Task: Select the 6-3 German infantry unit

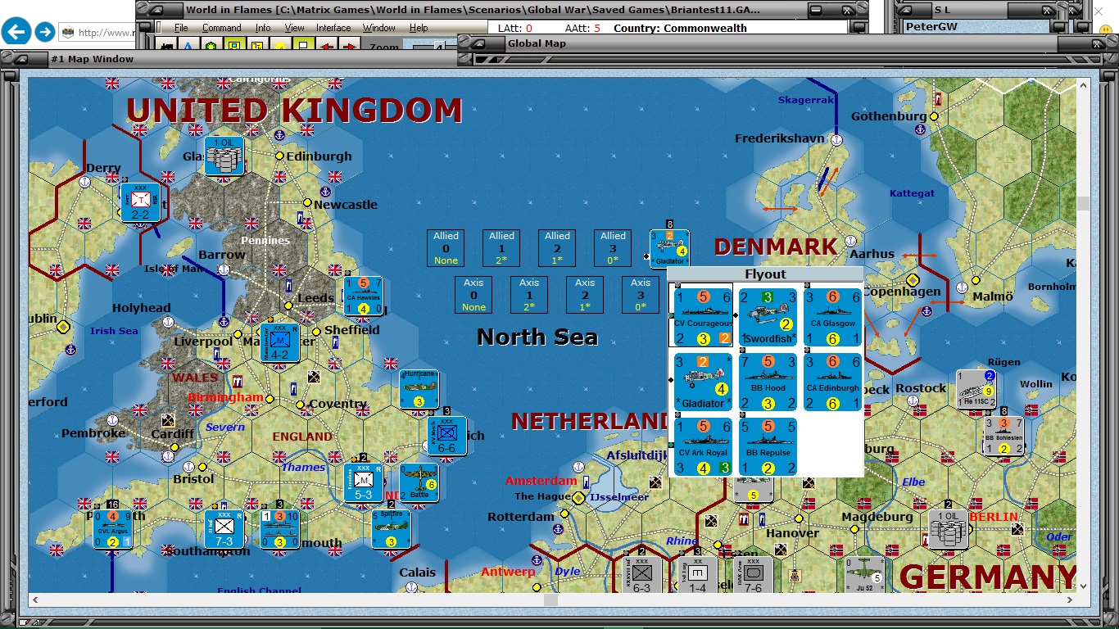Action: click(x=642, y=576)
